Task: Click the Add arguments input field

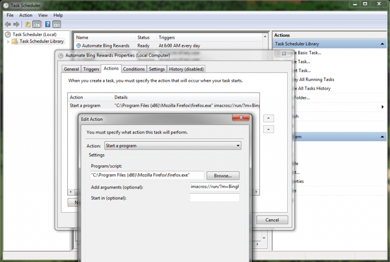Action: click(x=214, y=186)
